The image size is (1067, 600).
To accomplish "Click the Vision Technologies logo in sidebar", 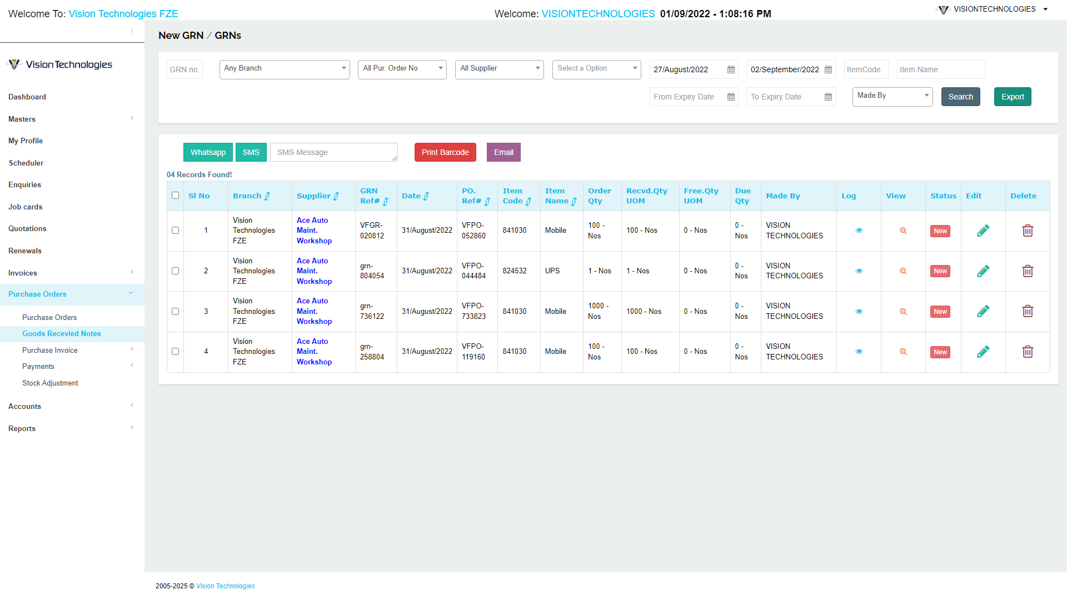I will [x=59, y=64].
